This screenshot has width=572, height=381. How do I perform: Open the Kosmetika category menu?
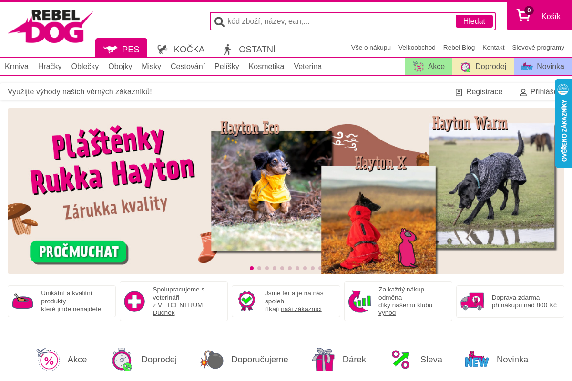[266, 67]
